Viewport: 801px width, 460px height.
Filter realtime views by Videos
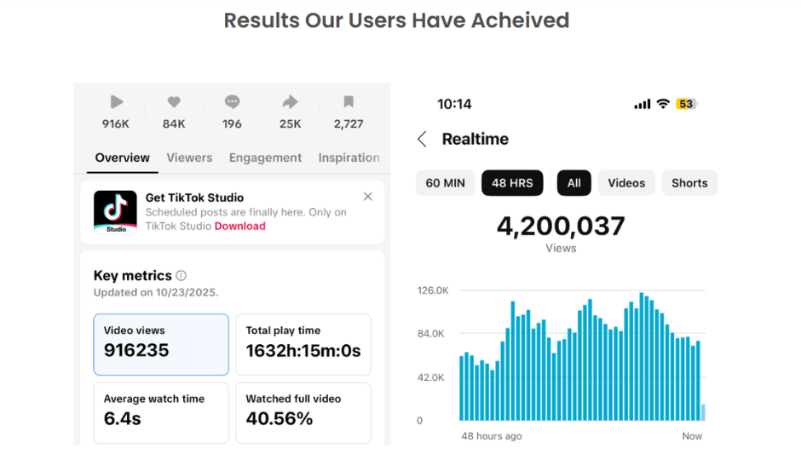tap(626, 183)
